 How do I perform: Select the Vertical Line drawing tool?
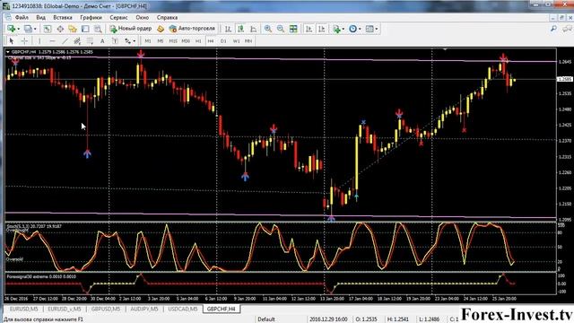39,41
